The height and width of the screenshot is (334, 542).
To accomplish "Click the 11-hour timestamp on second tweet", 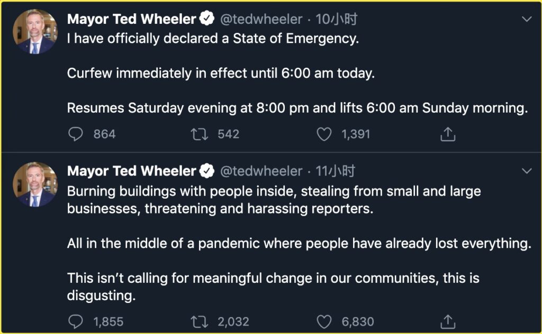I will [x=335, y=171].
